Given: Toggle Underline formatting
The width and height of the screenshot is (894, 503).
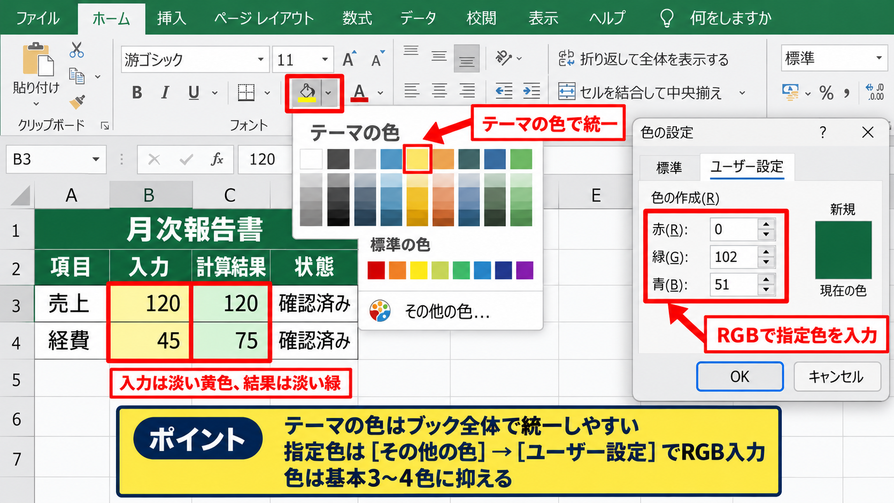Looking at the screenshot, I should pos(194,92).
